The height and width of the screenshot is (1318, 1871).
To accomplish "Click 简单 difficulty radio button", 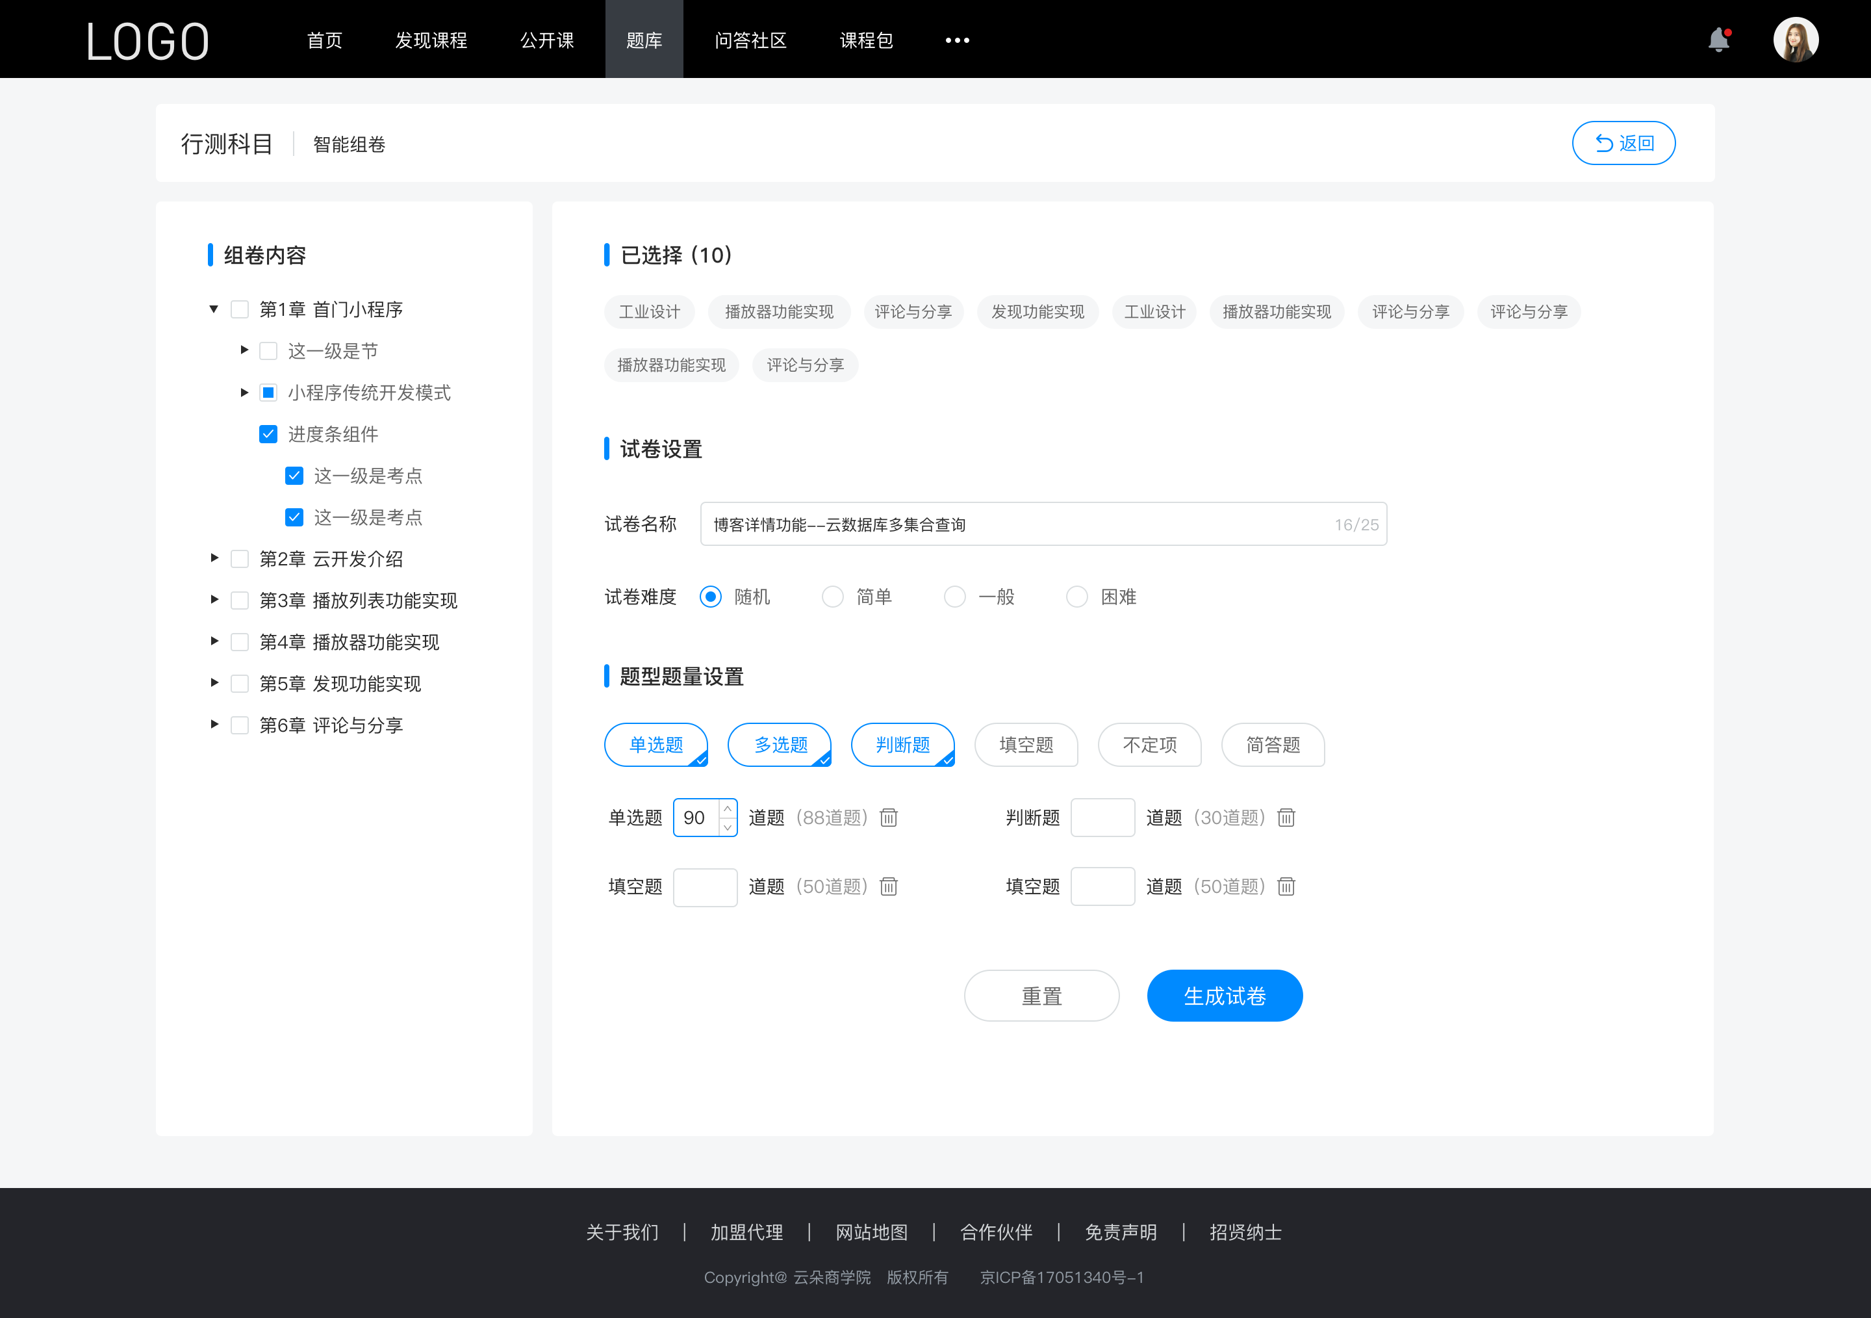I will point(832,596).
